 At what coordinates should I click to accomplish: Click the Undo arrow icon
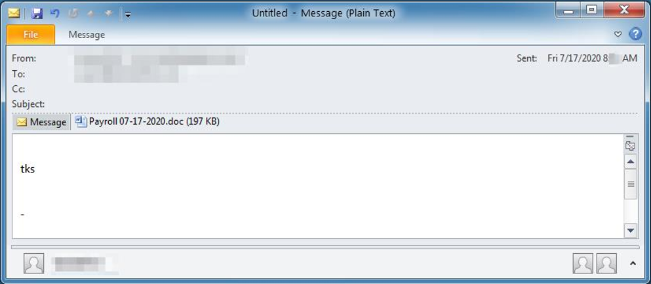click(x=55, y=13)
